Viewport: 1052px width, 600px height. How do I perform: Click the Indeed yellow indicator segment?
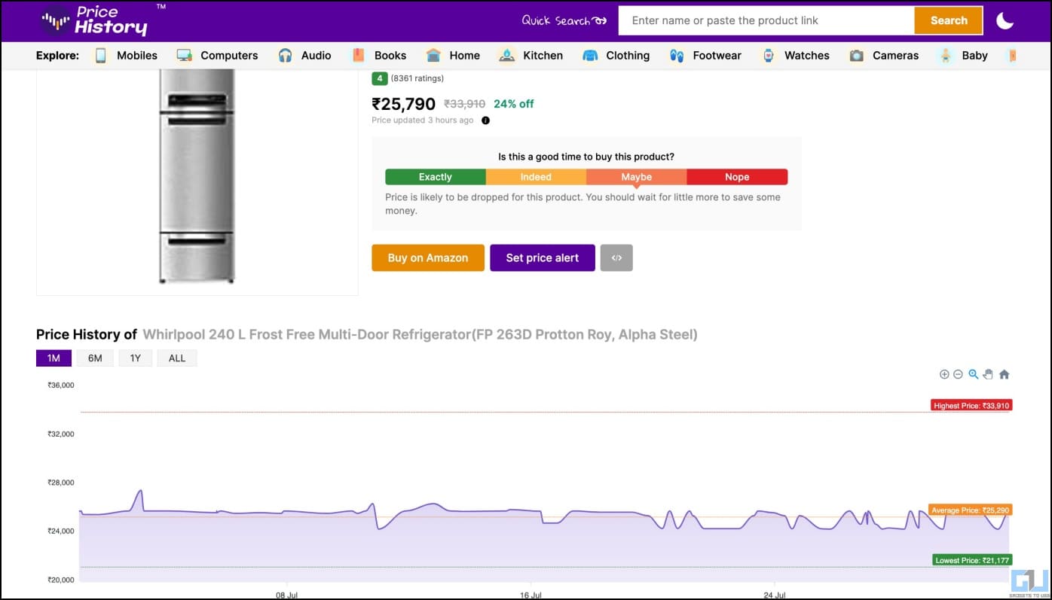tap(536, 177)
